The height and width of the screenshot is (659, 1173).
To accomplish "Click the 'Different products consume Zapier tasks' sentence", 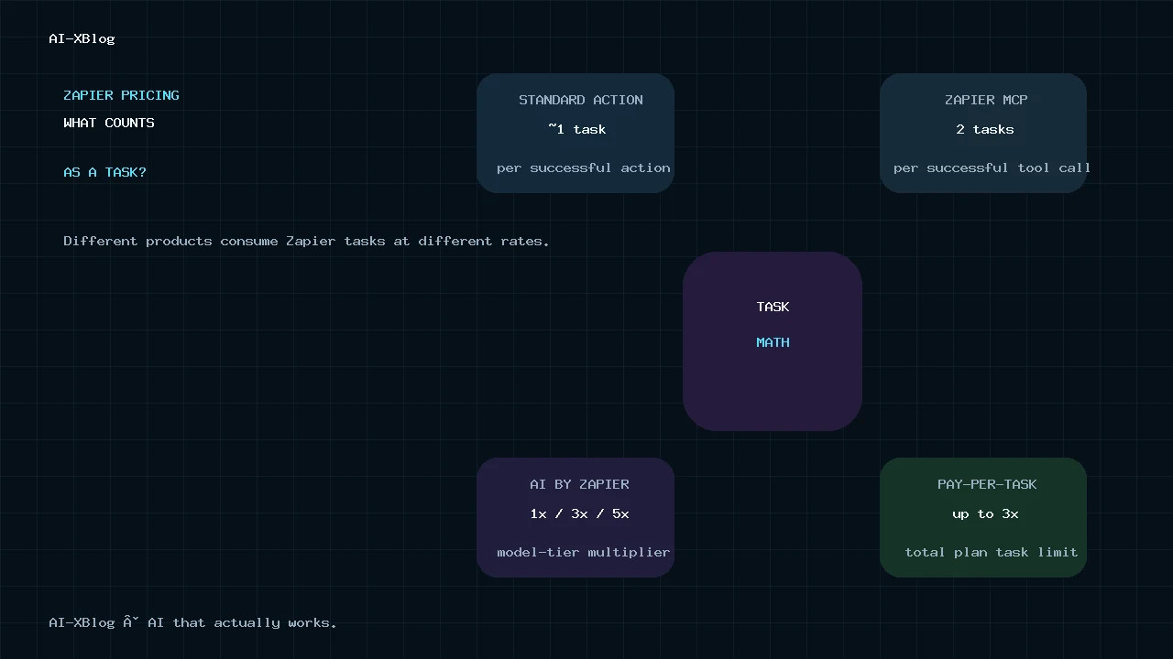I will point(306,242).
